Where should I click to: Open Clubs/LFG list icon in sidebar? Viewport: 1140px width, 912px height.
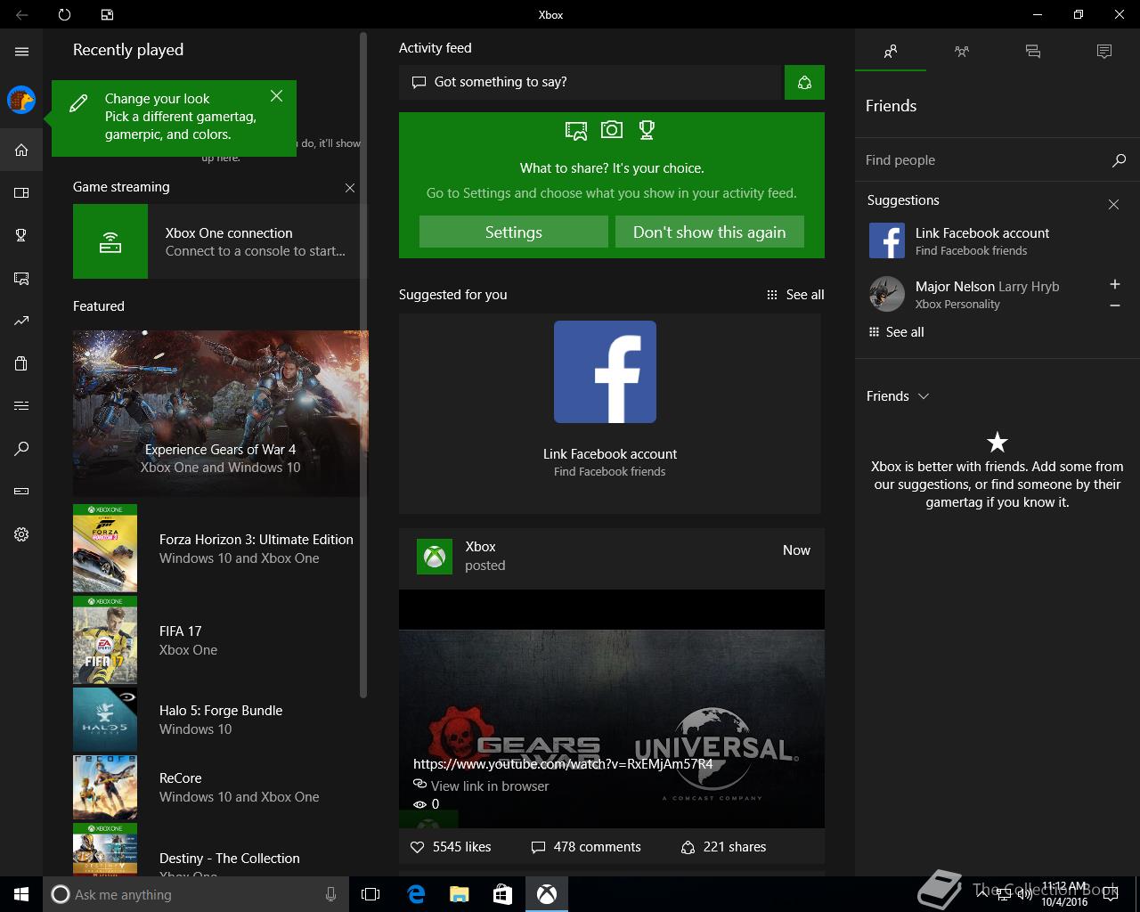tap(21, 406)
